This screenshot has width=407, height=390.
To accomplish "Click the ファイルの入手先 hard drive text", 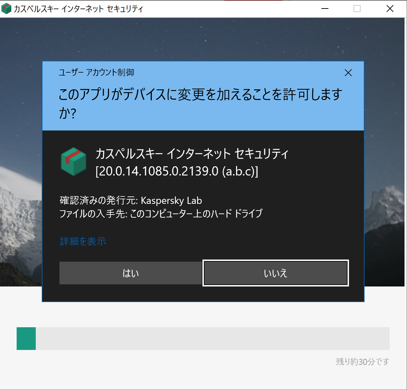I will 161,213.
